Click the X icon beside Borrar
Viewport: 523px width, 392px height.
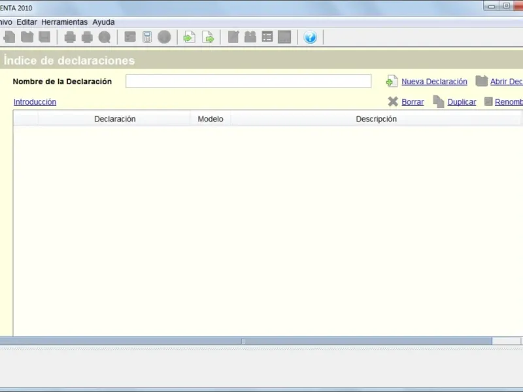tap(393, 102)
